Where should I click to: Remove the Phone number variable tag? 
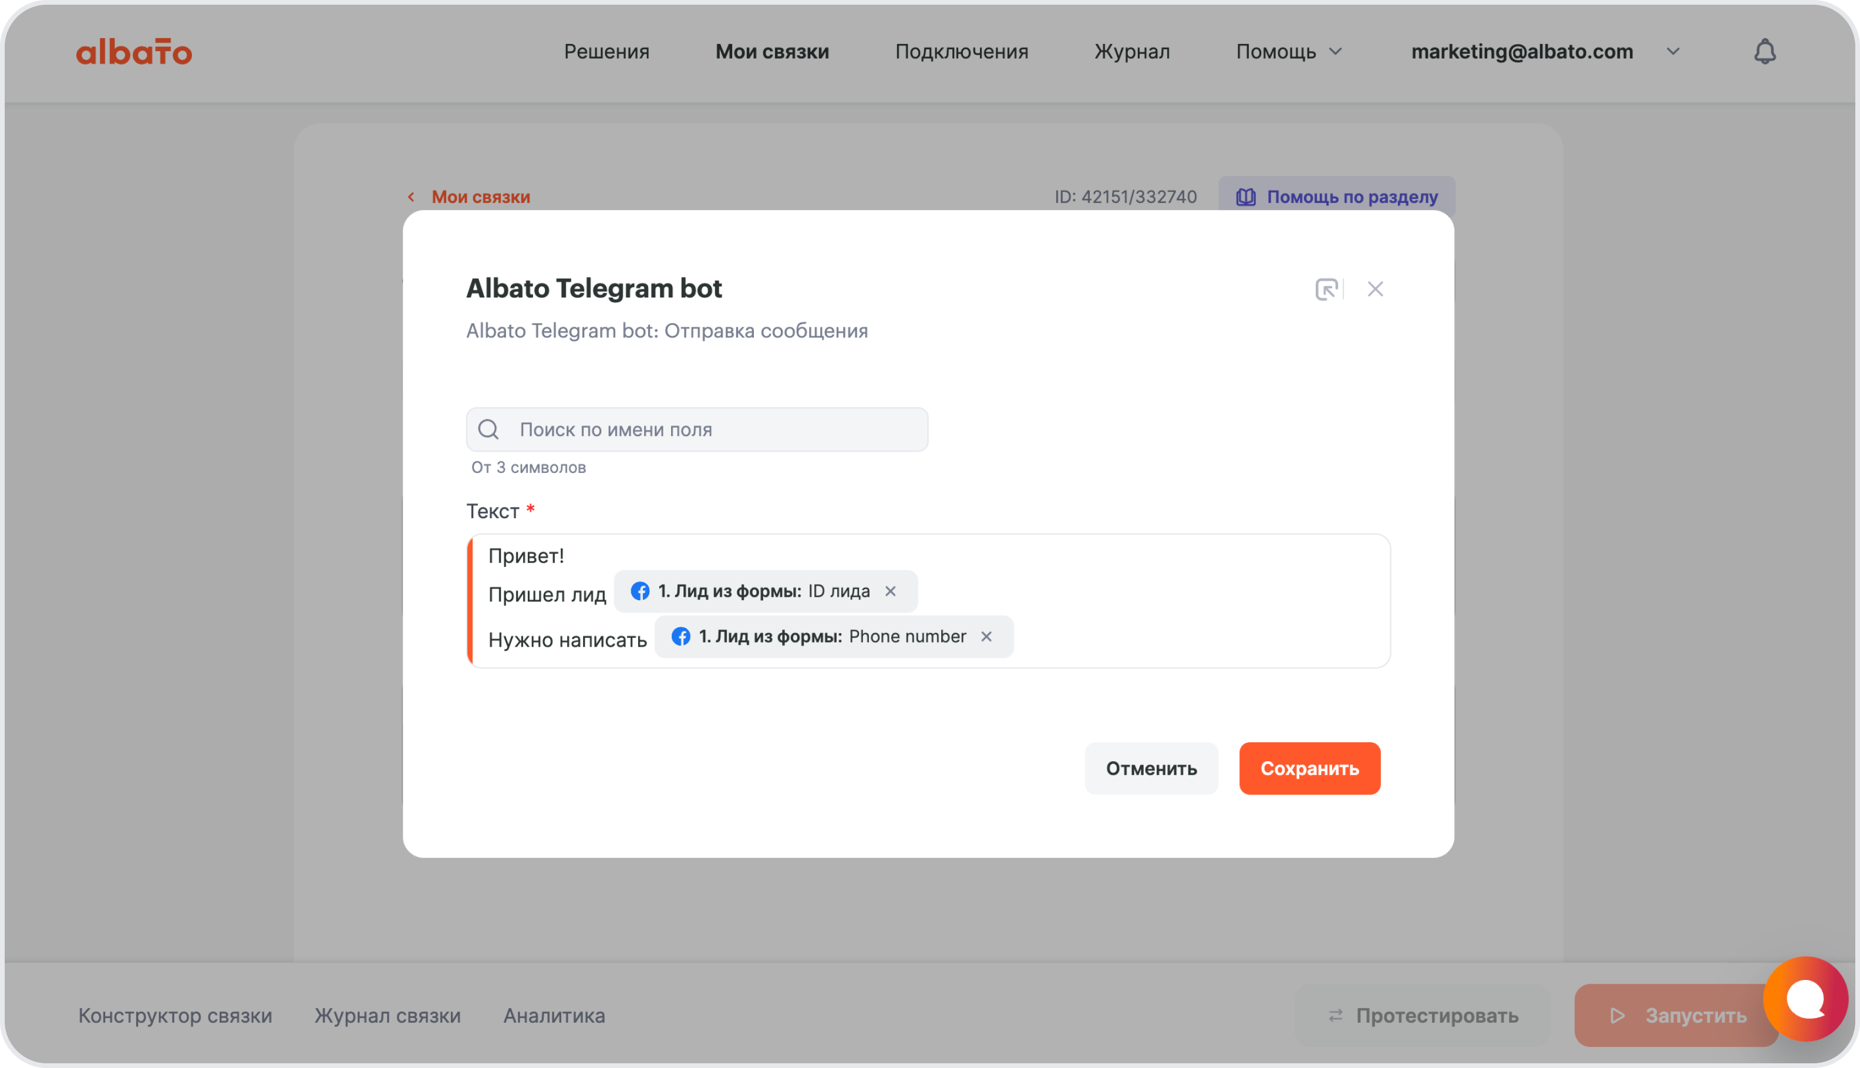tap(986, 637)
